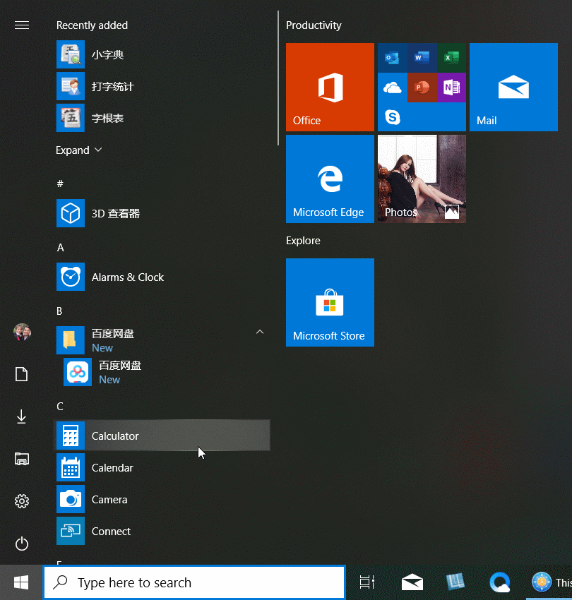Open Settings gear in sidebar

point(22,501)
